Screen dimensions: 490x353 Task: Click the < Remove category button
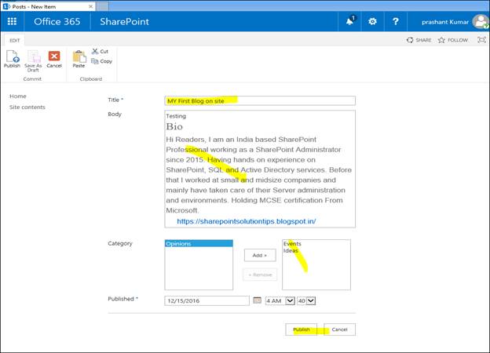click(x=260, y=275)
